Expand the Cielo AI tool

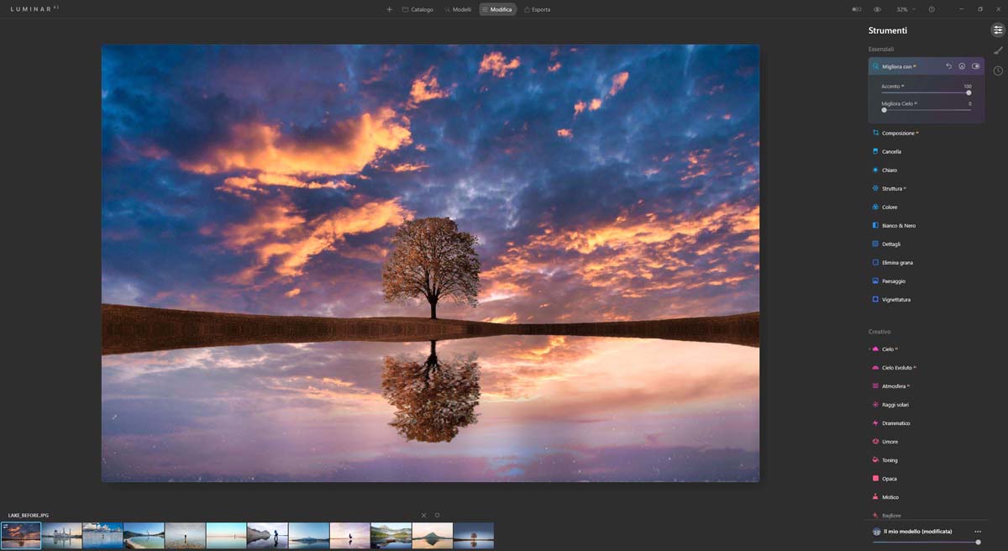point(888,349)
